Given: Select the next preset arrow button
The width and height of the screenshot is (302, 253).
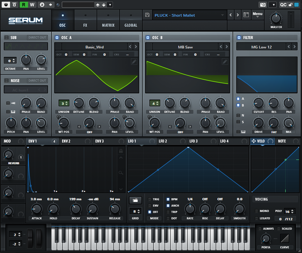Looking at the screenshot, I should click(238, 15).
